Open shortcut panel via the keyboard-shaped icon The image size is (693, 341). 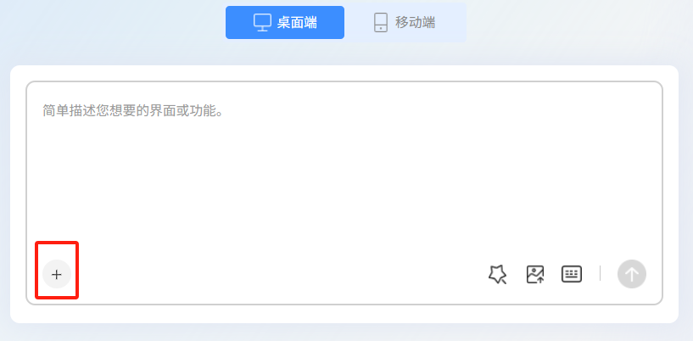(x=572, y=274)
